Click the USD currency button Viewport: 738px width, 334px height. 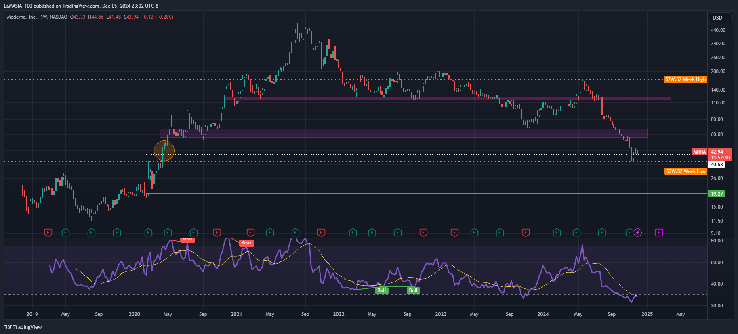720,18
